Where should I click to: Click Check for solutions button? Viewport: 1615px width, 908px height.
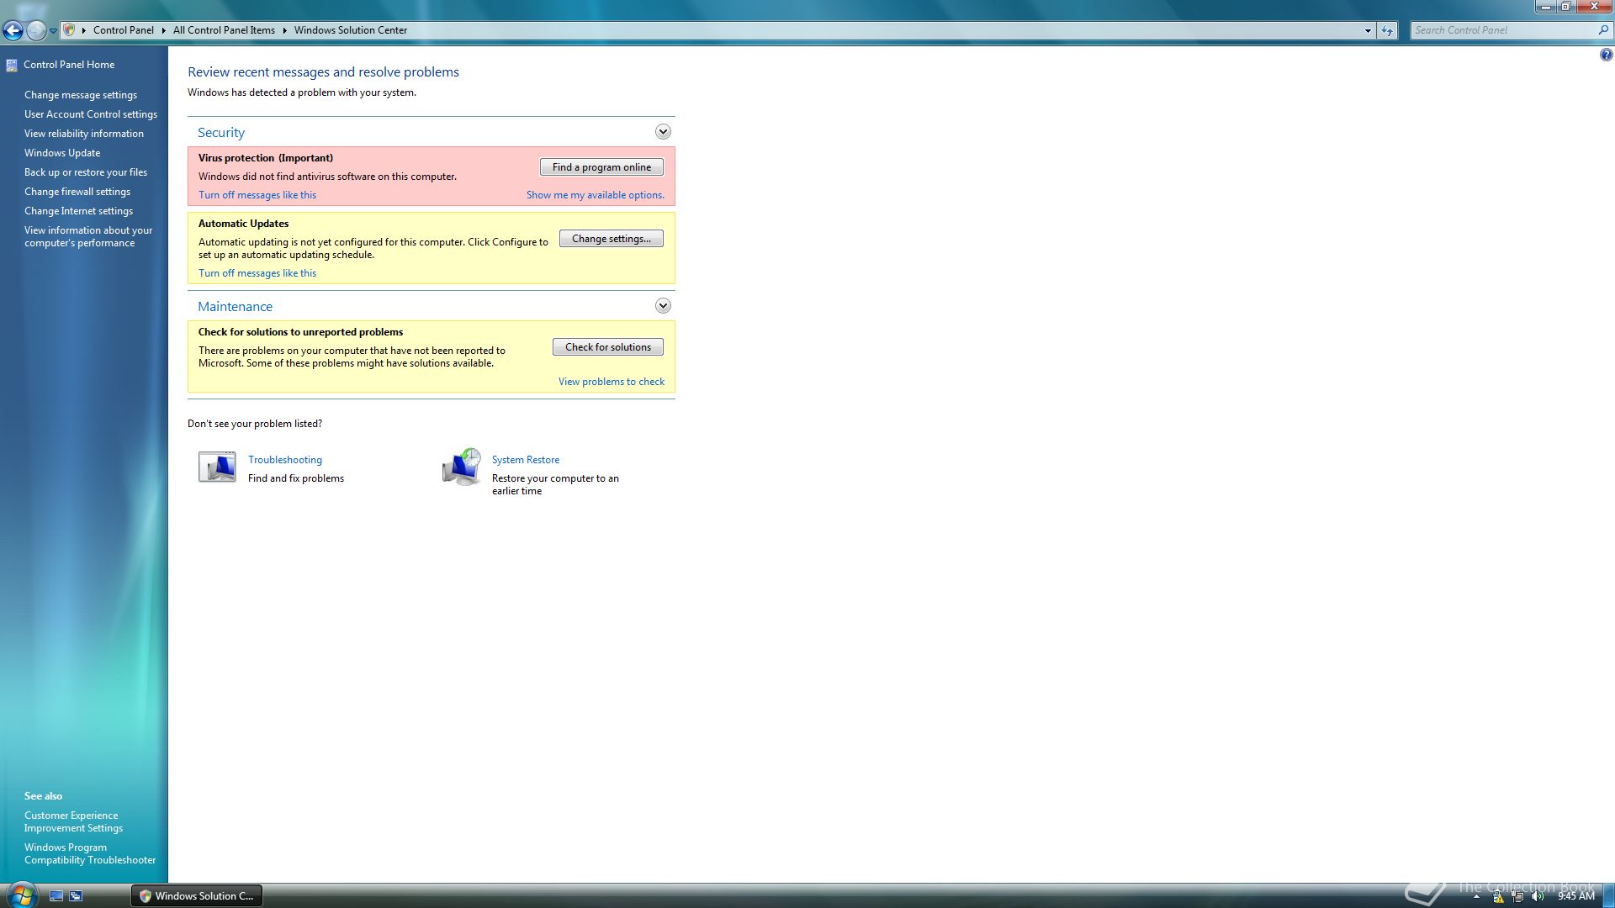click(x=608, y=347)
